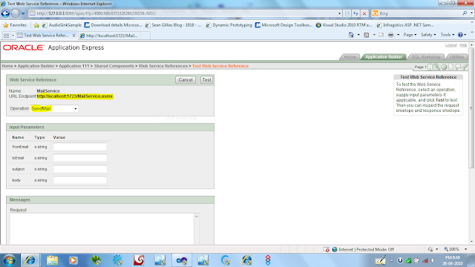This screenshot has width=475, height=267.
Task: Click the Test button
Action: point(206,80)
